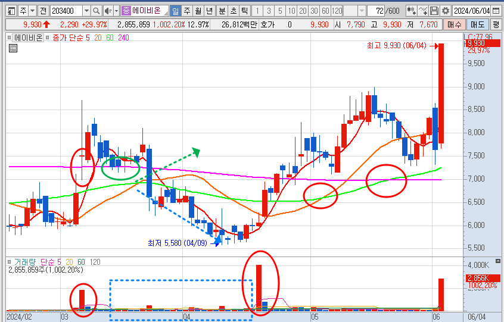
Task: Click the date field 2024/06/04
Action: coord(472,11)
